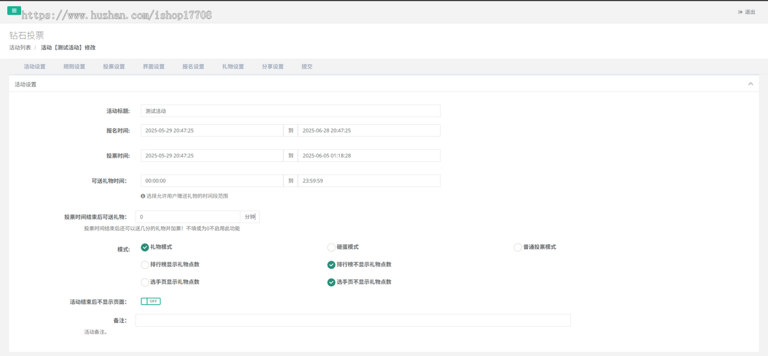Click the 分钟 unit label

[x=250, y=217]
